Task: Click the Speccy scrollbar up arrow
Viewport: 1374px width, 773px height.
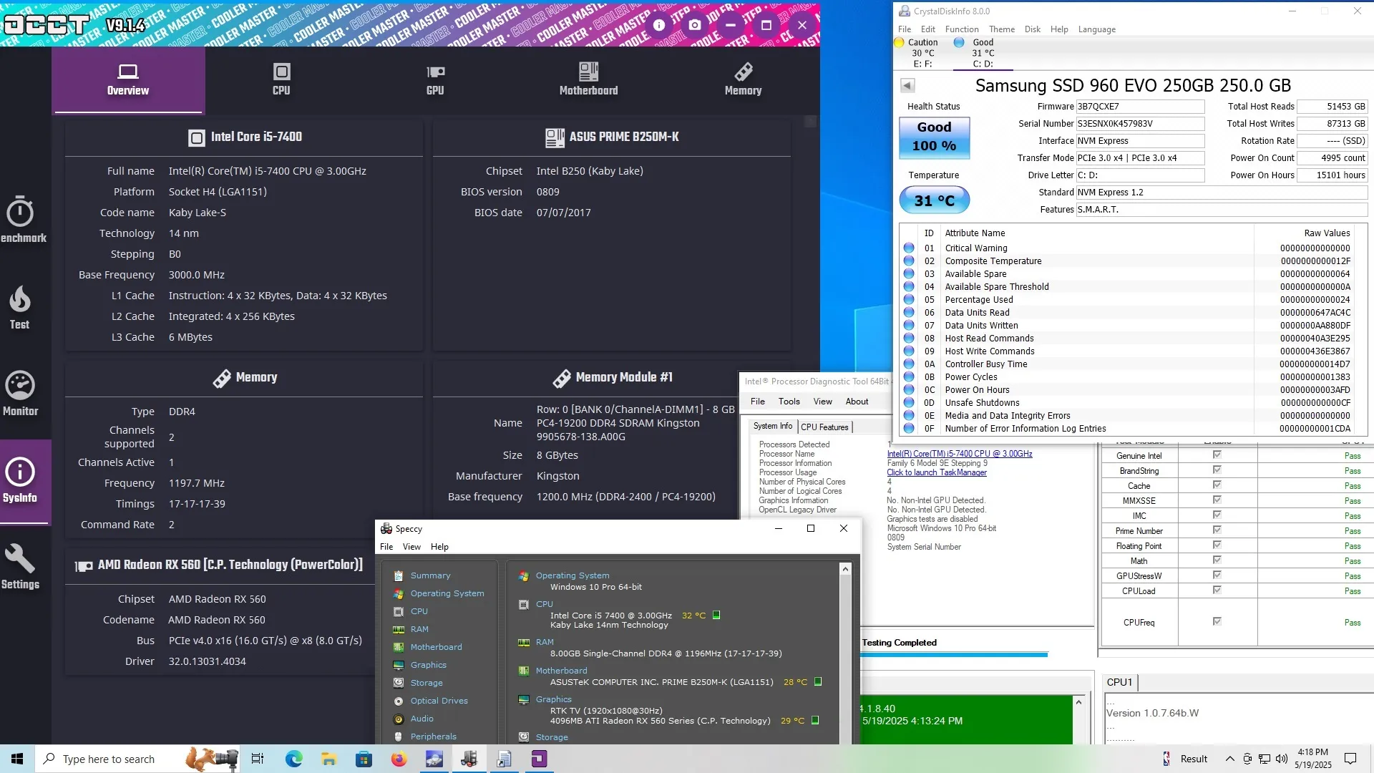Action: tap(845, 569)
